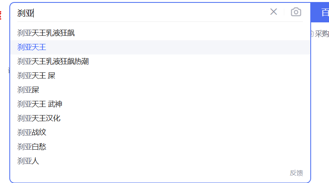This screenshot has width=329, height=183.
Task: Click the partially hidden text left of suggestions
Action: tap(9, 70)
